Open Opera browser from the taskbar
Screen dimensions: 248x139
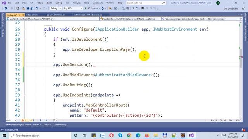(x=111, y=136)
